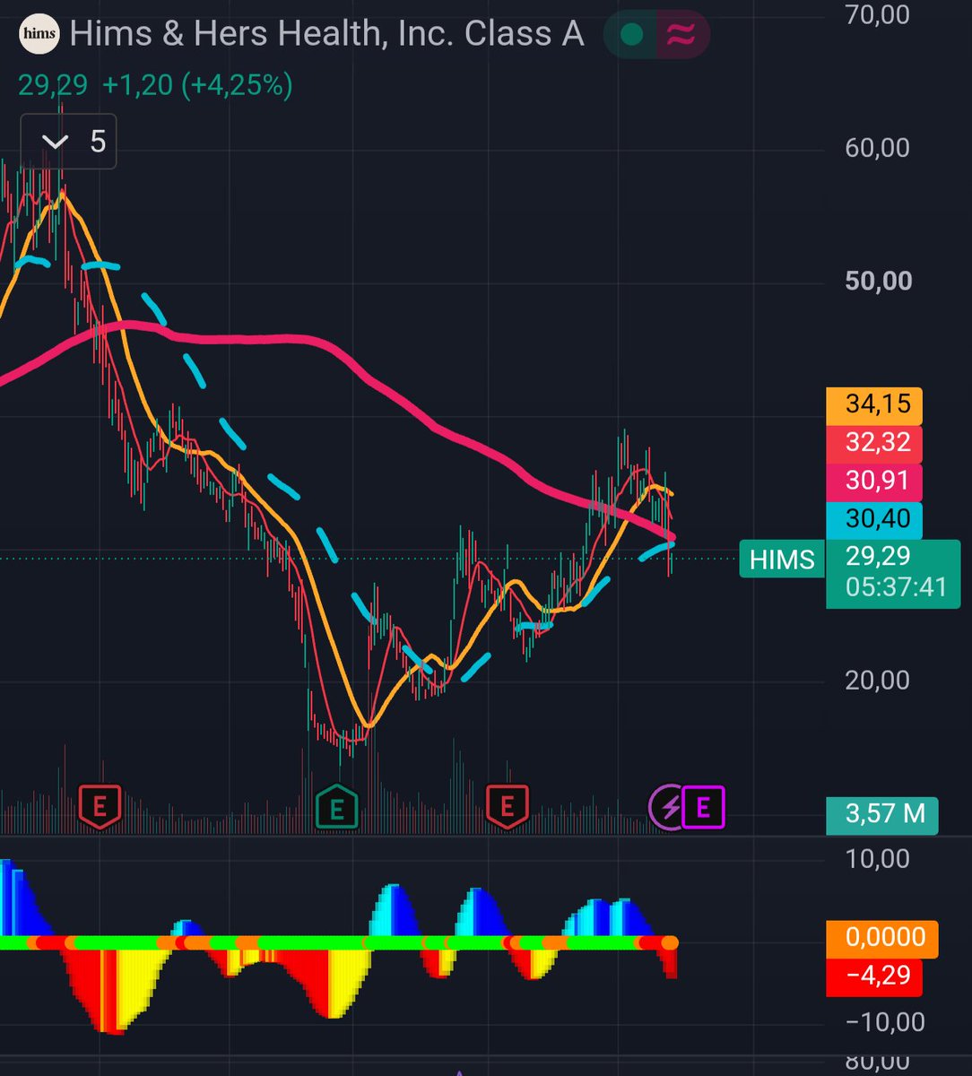Image resolution: width=972 pixels, height=1076 pixels.
Task: Click the 70,00 price axis label
Action: 878,14
